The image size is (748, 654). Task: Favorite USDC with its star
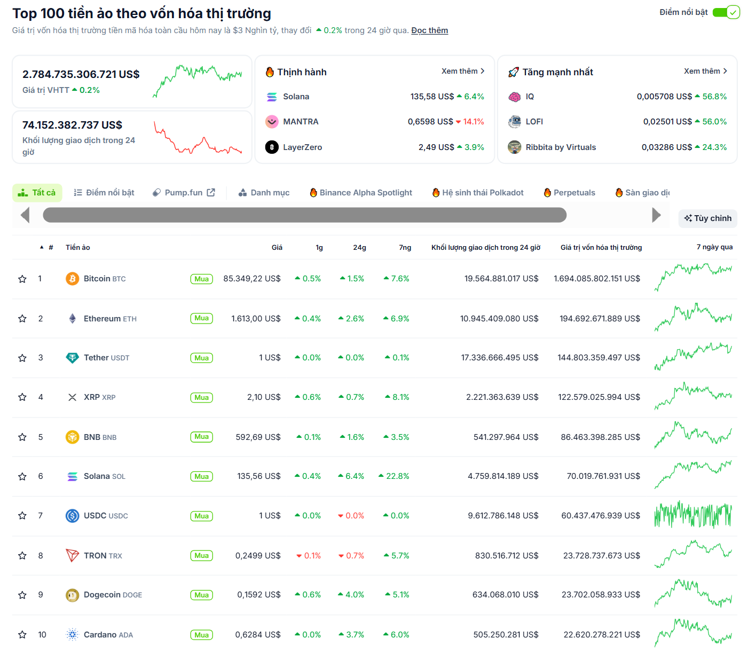tap(22, 516)
